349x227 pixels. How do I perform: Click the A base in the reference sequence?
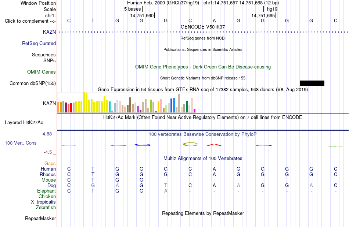click(214, 21)
